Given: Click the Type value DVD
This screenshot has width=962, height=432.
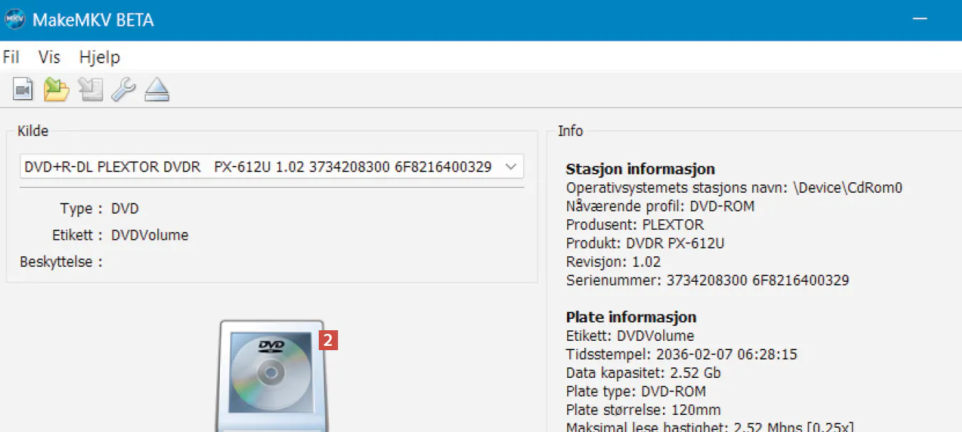Looking at the screenshot, I should [x=125, y=209].
